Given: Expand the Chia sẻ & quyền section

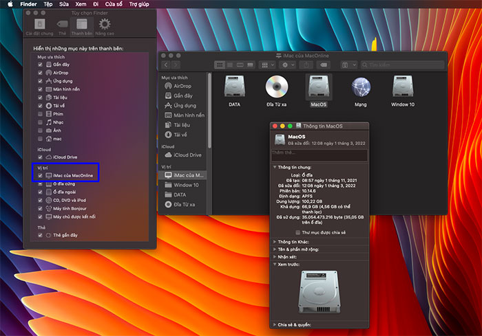Looking at the screenshot, I should 275,324.
